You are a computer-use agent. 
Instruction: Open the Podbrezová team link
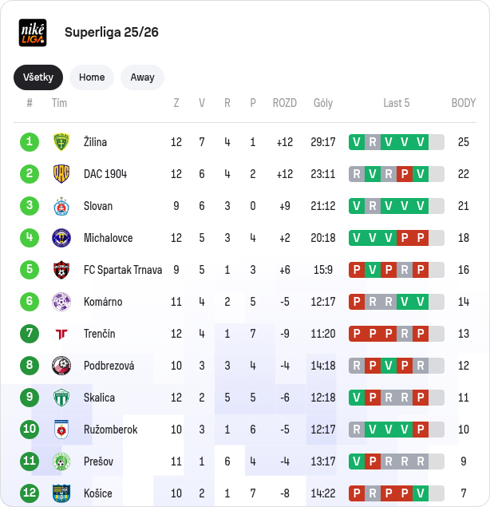[109, 366]
